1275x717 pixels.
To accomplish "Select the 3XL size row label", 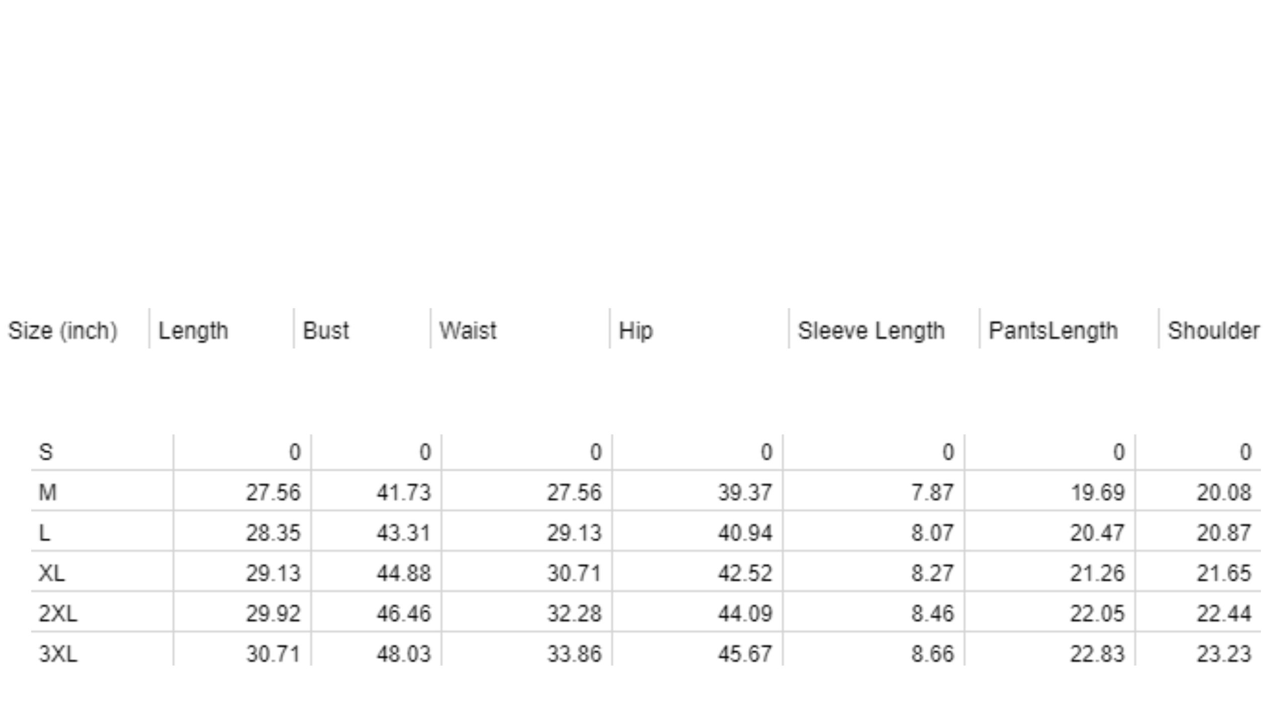I will coord(58,654).
